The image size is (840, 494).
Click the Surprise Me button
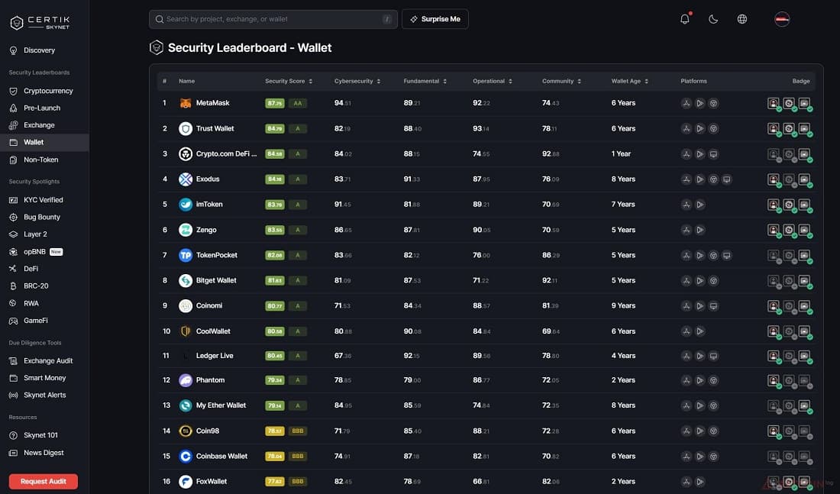pyautogui.click(x=435, y=19)
